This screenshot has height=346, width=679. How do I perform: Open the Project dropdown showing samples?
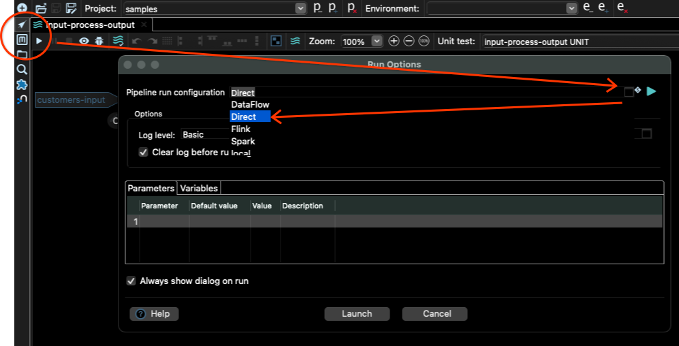pyautogui.click(x=215, y=8)
